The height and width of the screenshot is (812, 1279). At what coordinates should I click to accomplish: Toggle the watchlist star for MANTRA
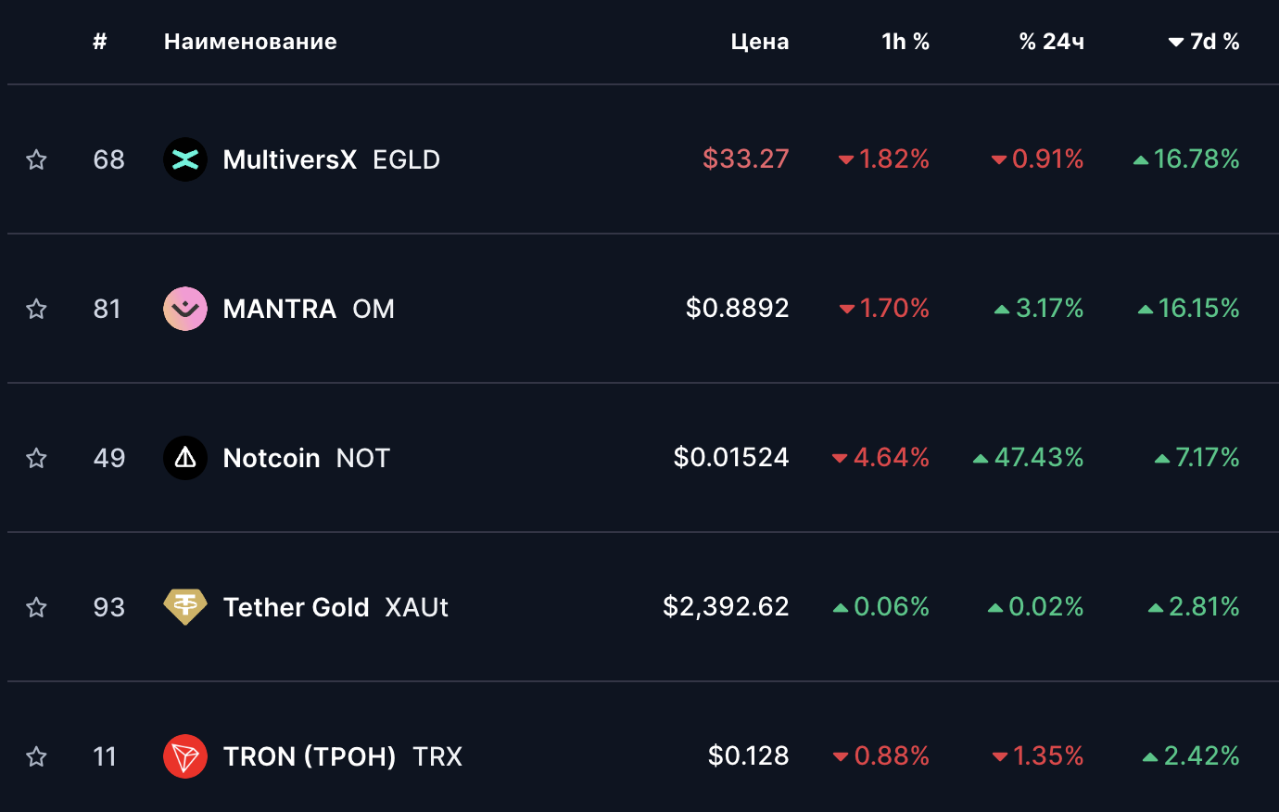pos(36,309)
